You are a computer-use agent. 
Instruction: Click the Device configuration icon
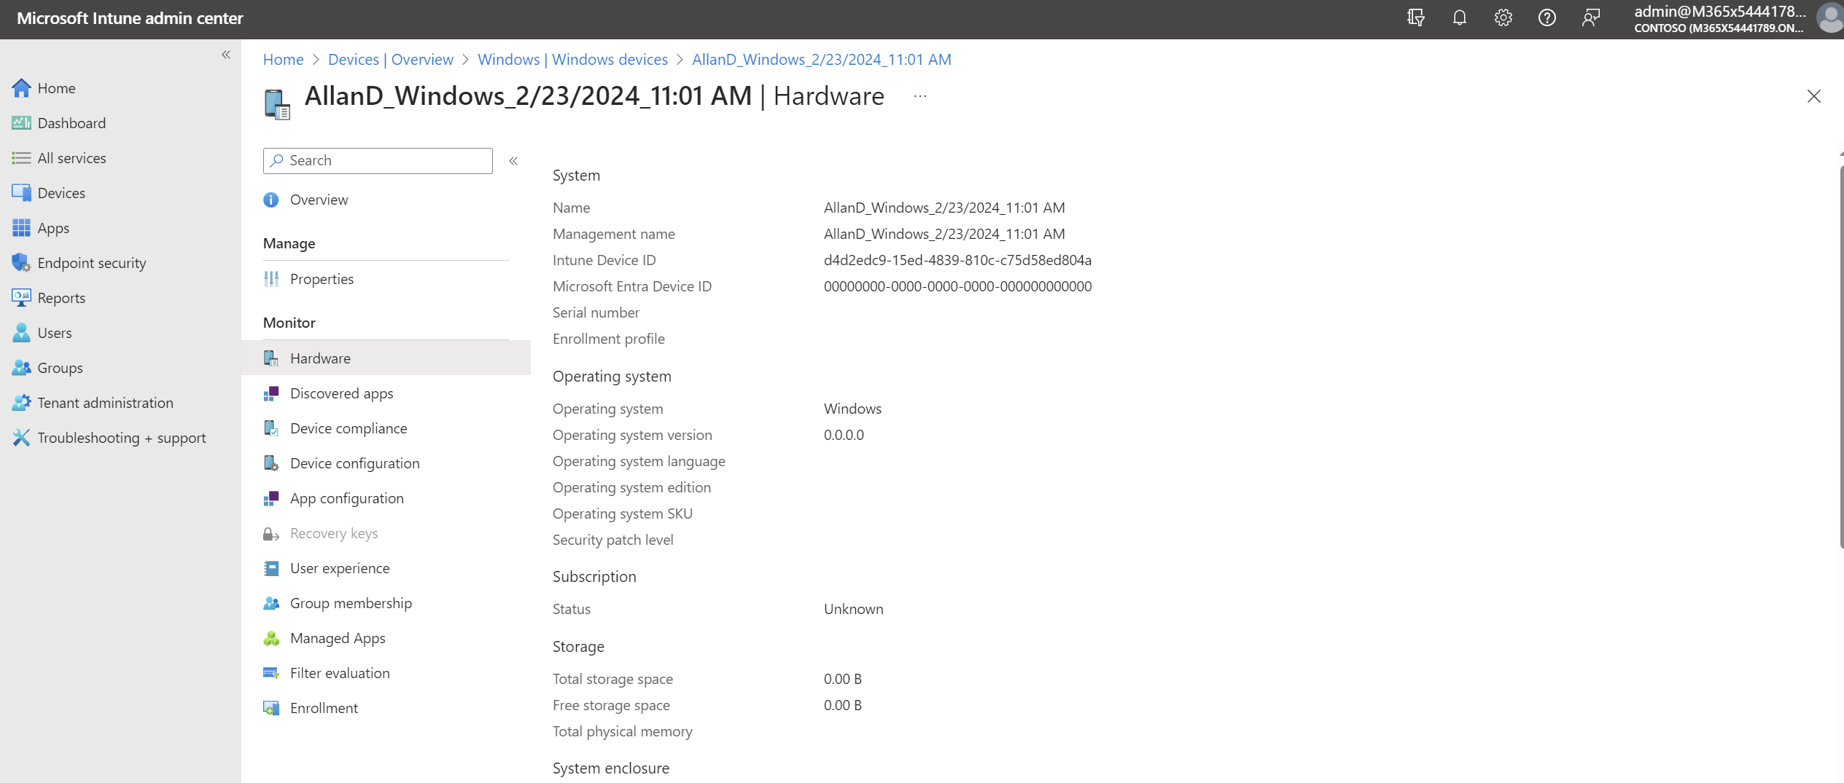point(271,463)
